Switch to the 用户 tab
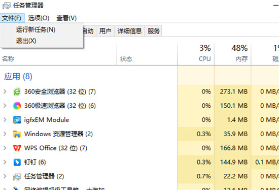 (105, 31)
